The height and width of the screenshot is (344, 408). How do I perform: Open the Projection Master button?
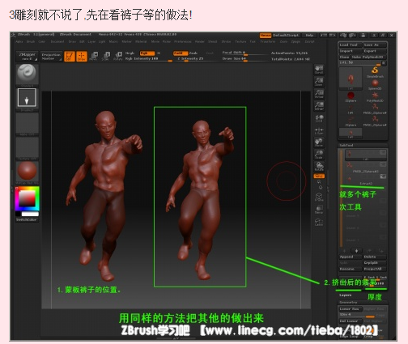51,57
